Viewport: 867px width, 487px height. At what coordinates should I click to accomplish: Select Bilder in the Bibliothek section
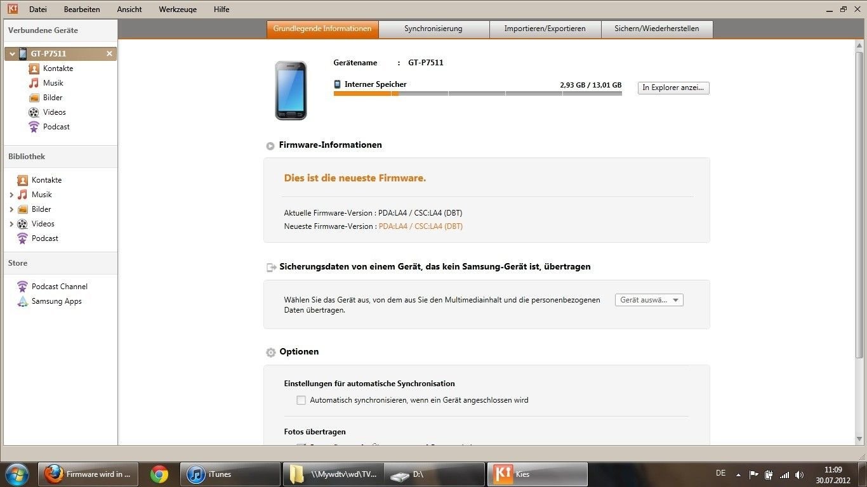[41, 209]
